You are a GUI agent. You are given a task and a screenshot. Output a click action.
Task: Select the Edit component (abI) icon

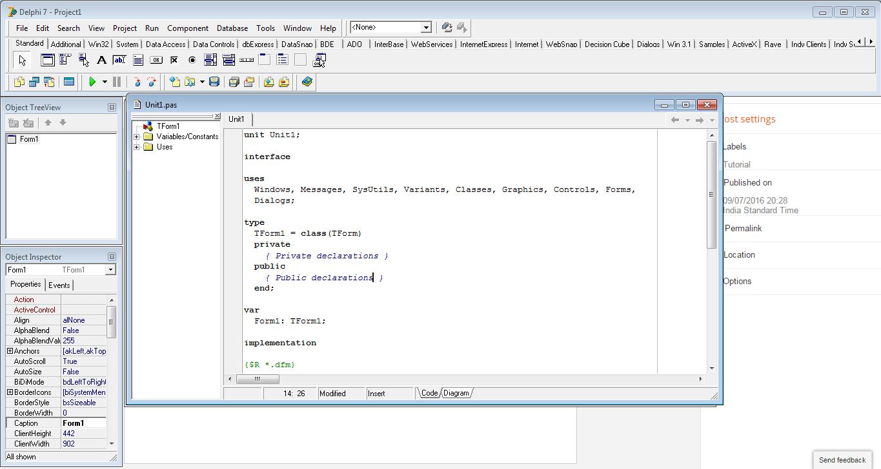coord(119,60)
